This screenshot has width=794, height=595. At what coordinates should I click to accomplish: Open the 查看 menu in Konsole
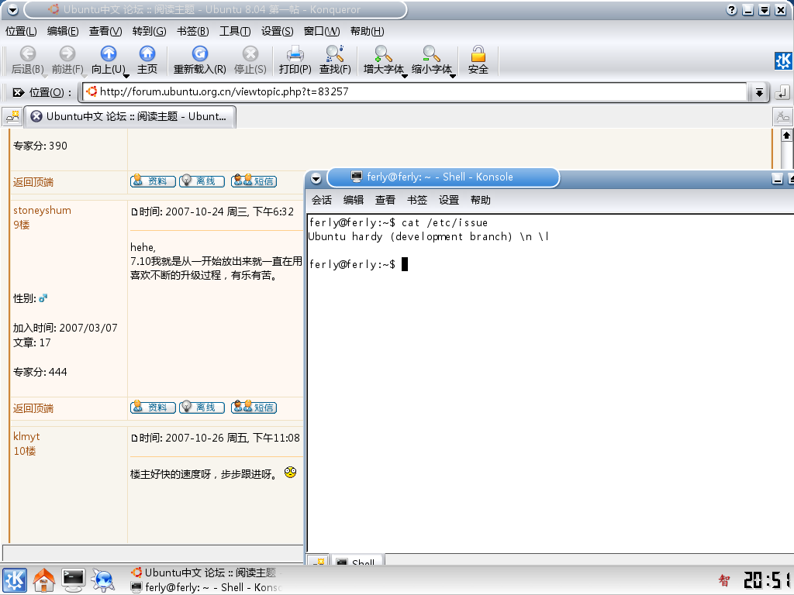click(x=385, y=201)
